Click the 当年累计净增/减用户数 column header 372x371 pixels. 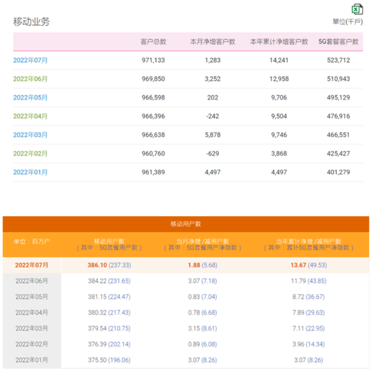309,245
